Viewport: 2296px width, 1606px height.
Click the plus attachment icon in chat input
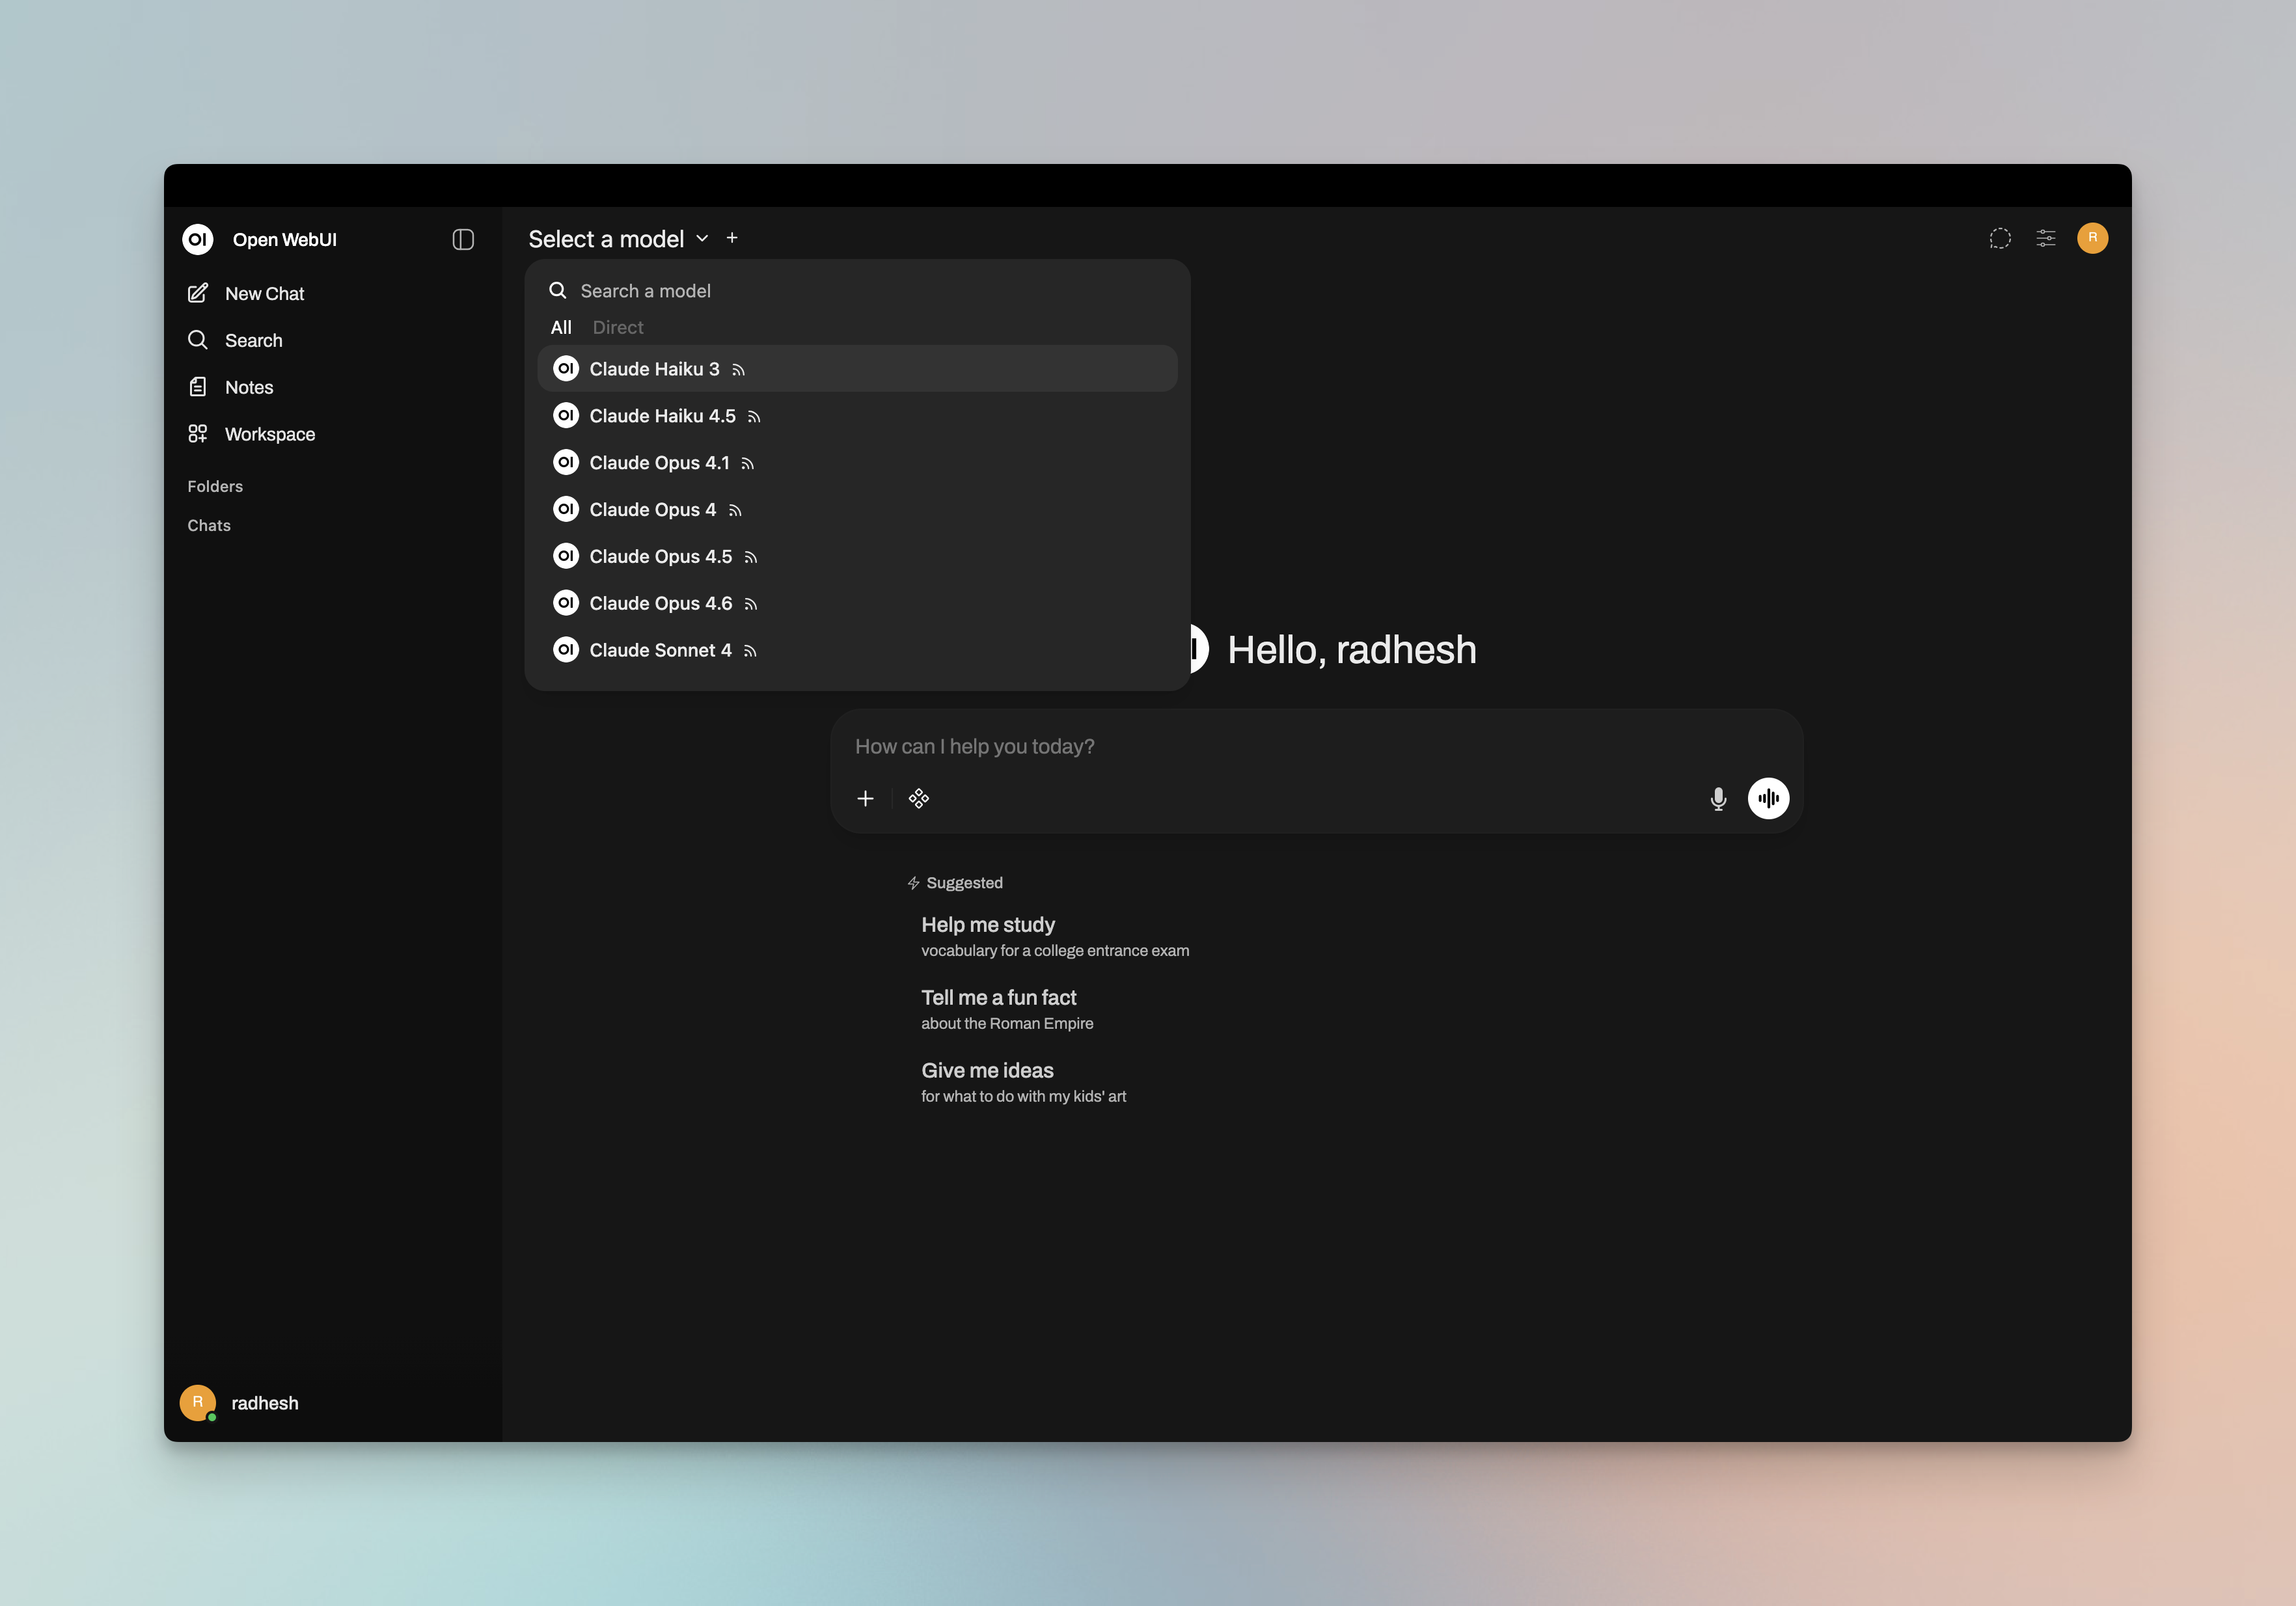click(x=865, y=798)
